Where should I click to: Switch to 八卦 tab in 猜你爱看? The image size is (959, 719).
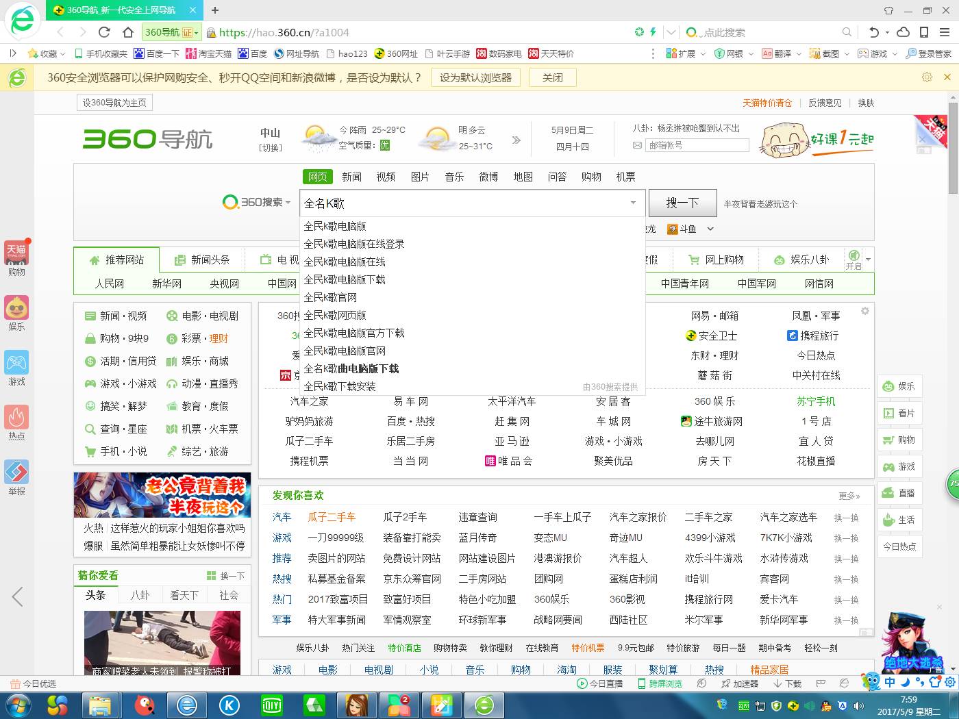(140, 595)
